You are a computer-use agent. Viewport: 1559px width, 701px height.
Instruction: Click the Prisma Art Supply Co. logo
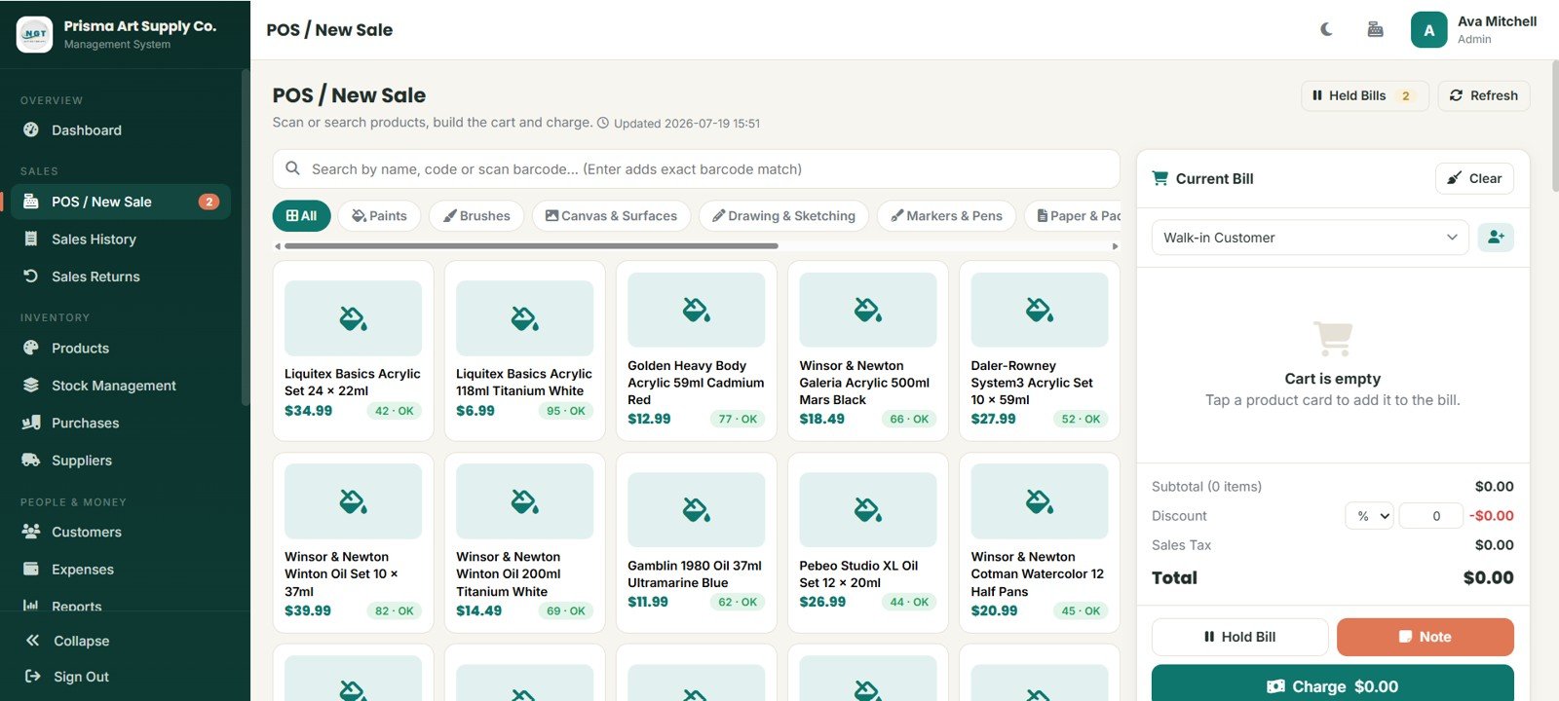pos(34,34)
